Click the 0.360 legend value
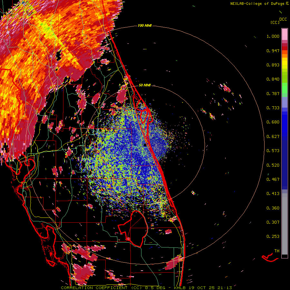Viewport: 290px width, 290px height. pos(273,208)
